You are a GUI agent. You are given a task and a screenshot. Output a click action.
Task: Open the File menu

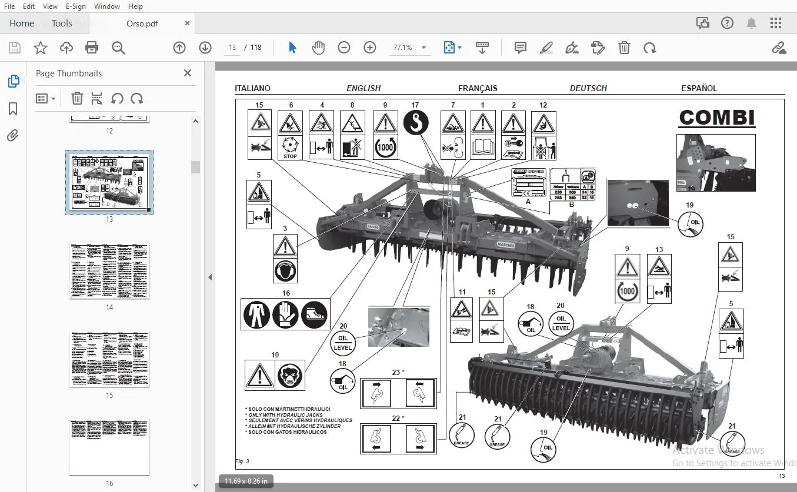pyautogui.click(x=9, y=6)
